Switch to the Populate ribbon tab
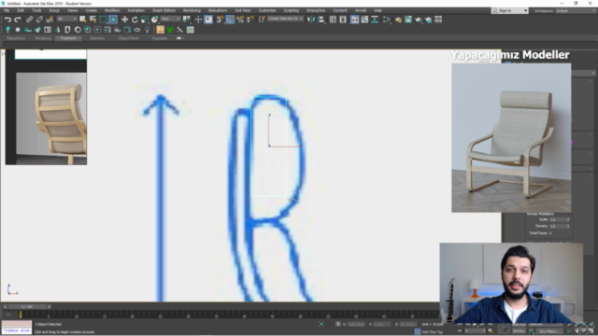Viewport: 598px width, 336px height. pos(160,38)
